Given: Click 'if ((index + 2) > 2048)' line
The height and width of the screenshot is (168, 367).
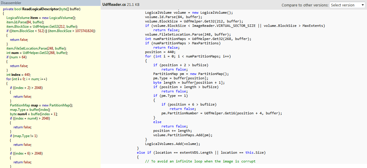Looking at the screenshot, I should pyautogui.click(x=26, y=88).
